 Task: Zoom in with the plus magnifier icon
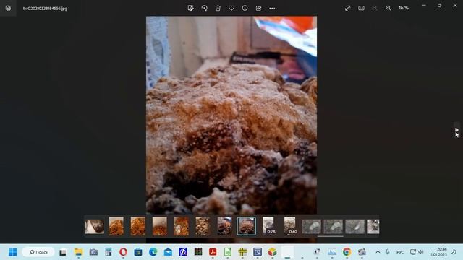pos(388,8)
